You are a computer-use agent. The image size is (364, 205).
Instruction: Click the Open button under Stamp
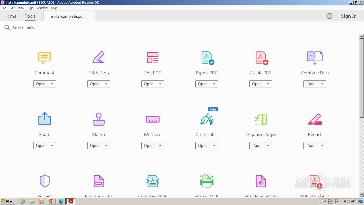[x=95, y=145]
